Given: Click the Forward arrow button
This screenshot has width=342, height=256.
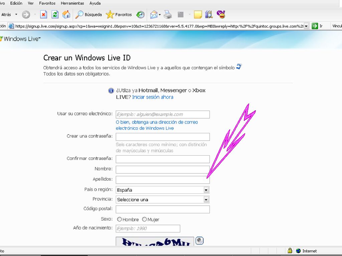Looking at the screenshot, I should 26,15.
